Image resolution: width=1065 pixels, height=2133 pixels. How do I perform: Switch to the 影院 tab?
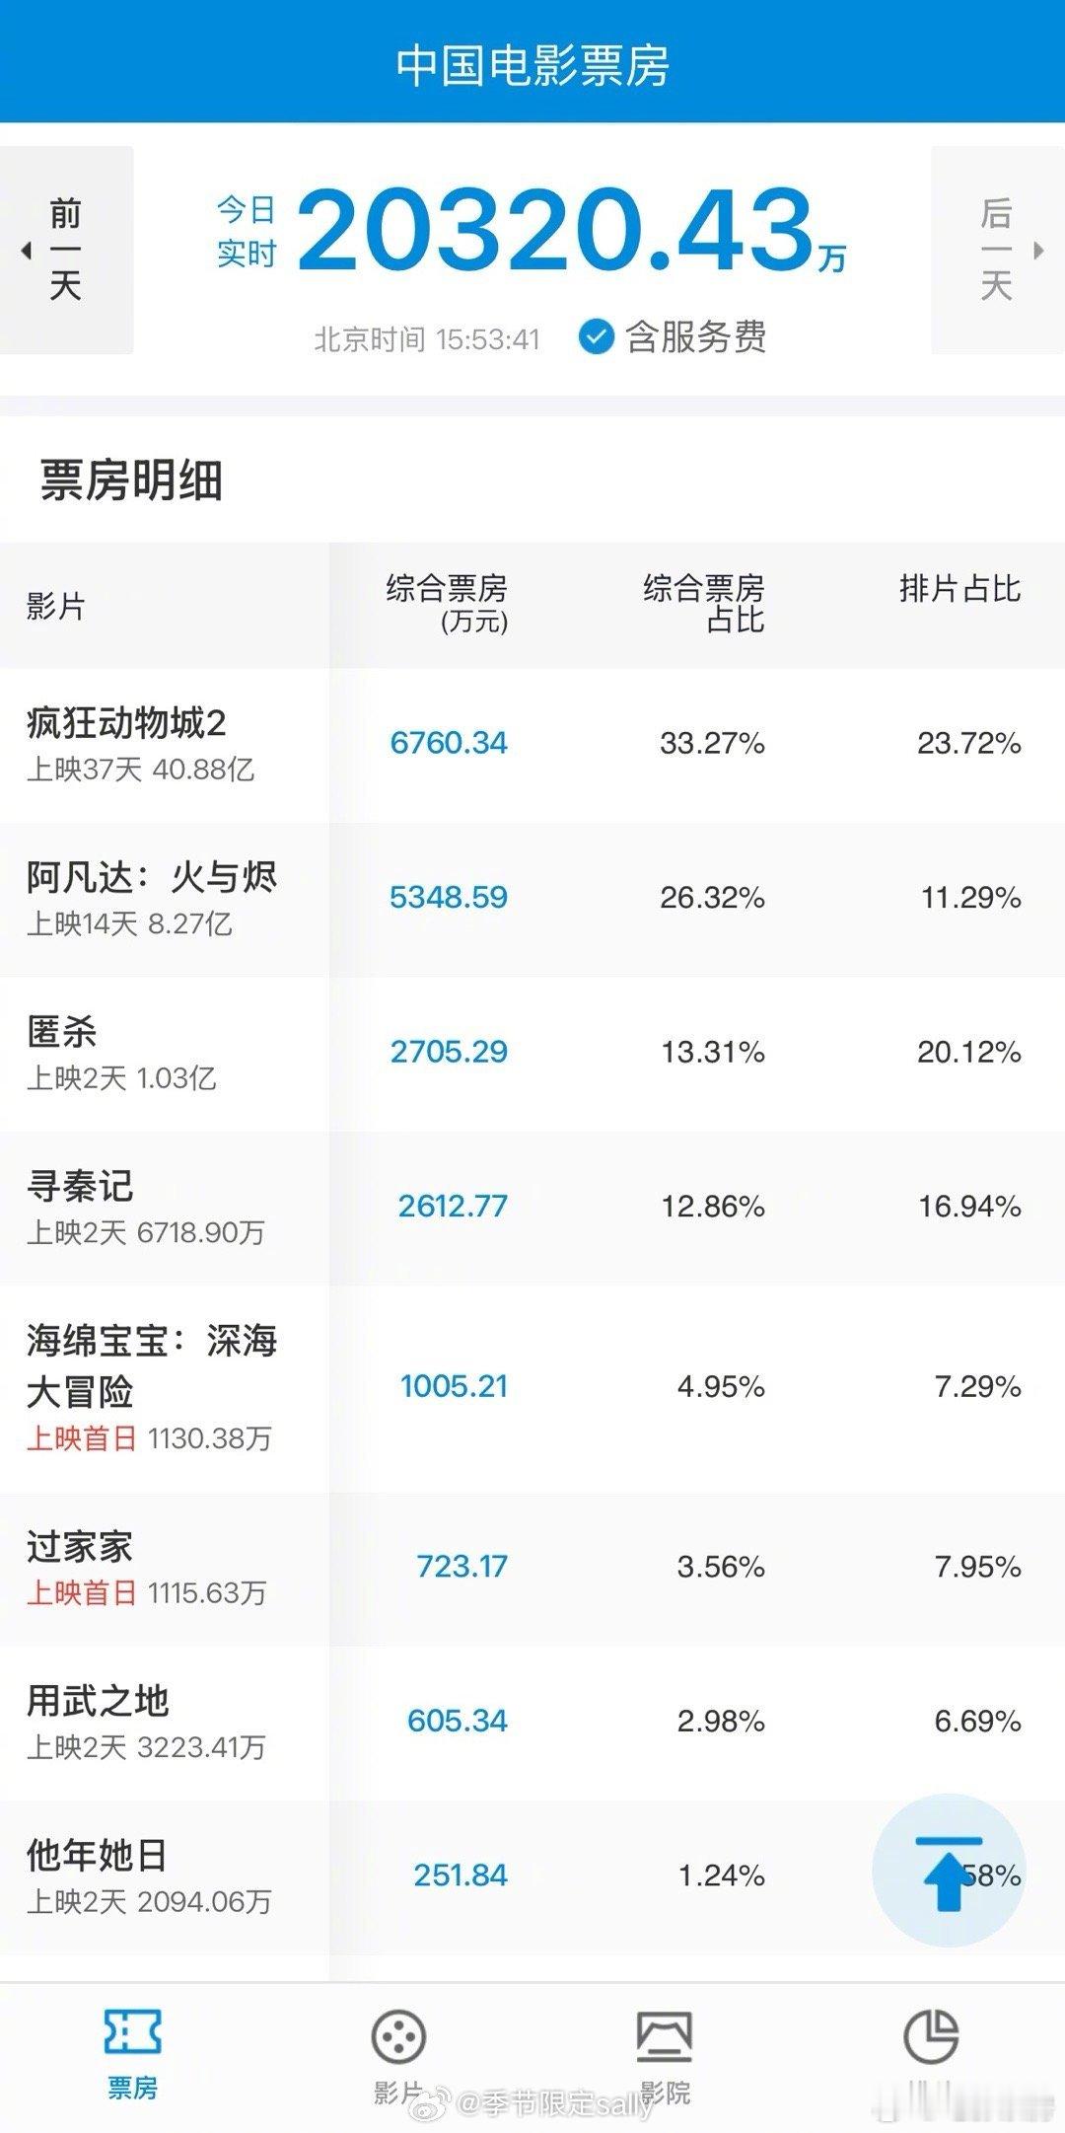666,2057
